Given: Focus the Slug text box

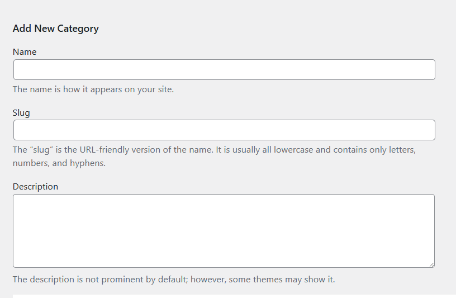Looking at the screenshot, I should point(224,130).
